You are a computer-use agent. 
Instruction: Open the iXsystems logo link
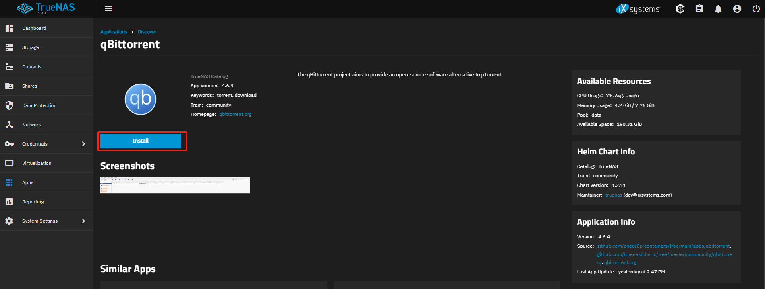(x=638, y=9)
